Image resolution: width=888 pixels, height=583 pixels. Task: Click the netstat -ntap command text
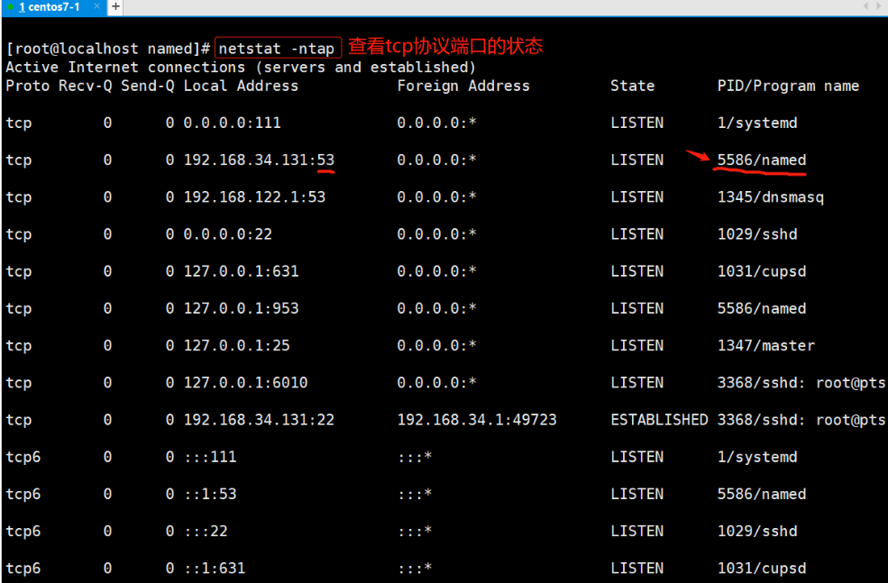click(x=277, y=49)
